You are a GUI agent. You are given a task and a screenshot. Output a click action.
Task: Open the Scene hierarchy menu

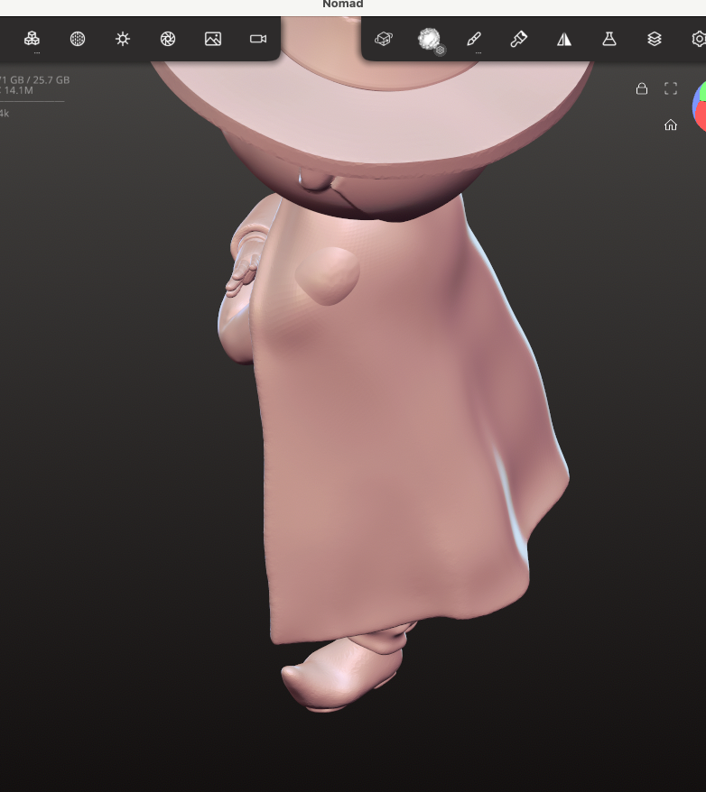(x=32, y=39)
